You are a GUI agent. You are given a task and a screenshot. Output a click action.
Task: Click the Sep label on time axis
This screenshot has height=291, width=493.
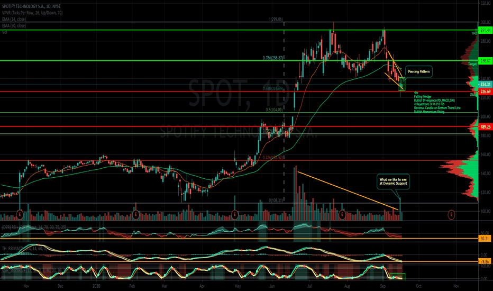click(382, 286)
